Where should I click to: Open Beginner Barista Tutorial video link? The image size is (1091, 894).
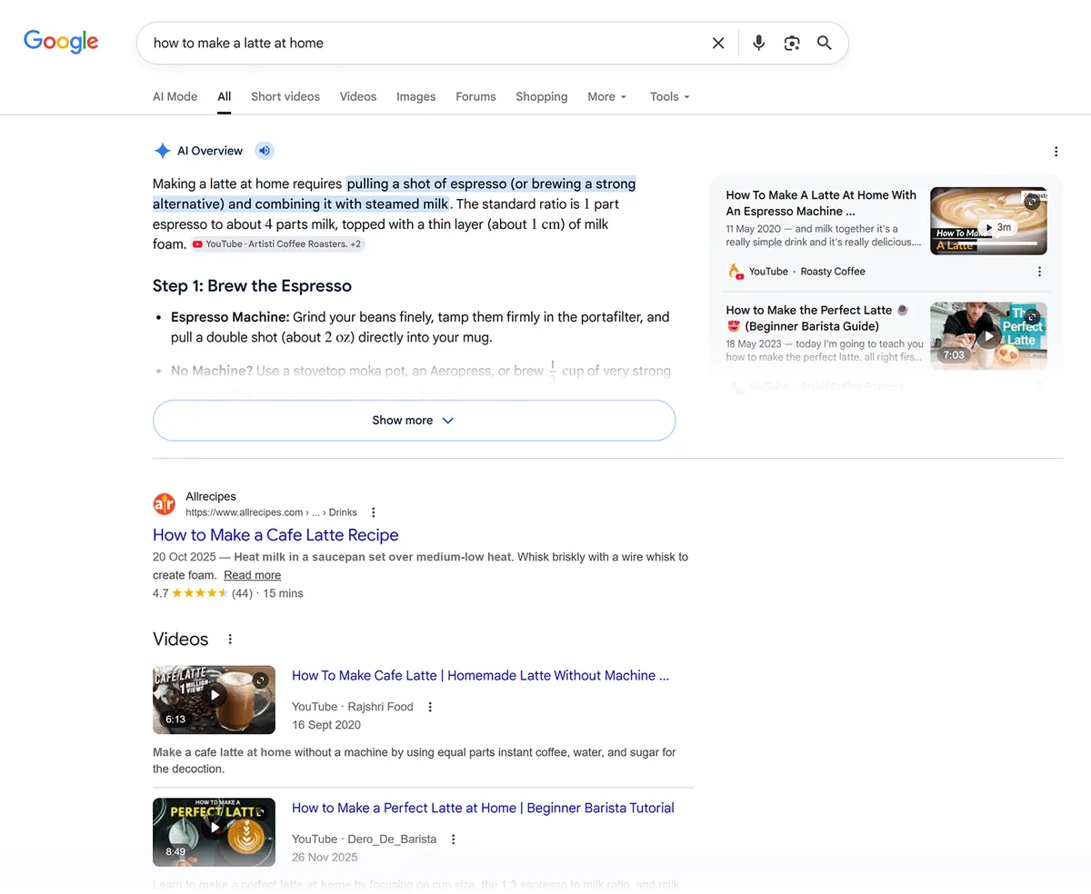pos(483,809)
